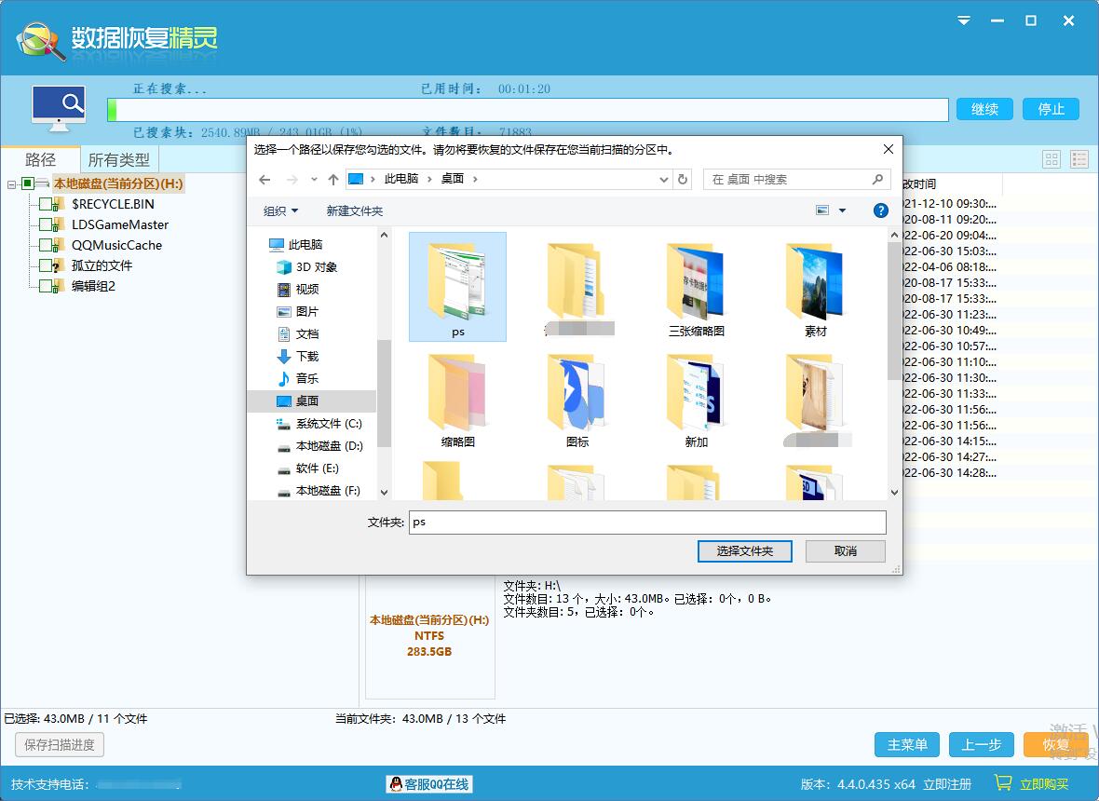Select the 素材 folder
The height and width of the screenshot is (801, 1099).
coord(815,290)
